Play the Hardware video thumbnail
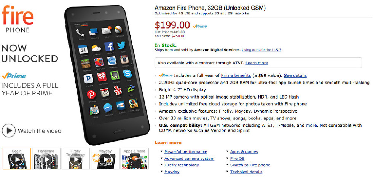Screen dimensions: 373x183 click(x=46, y=159)
